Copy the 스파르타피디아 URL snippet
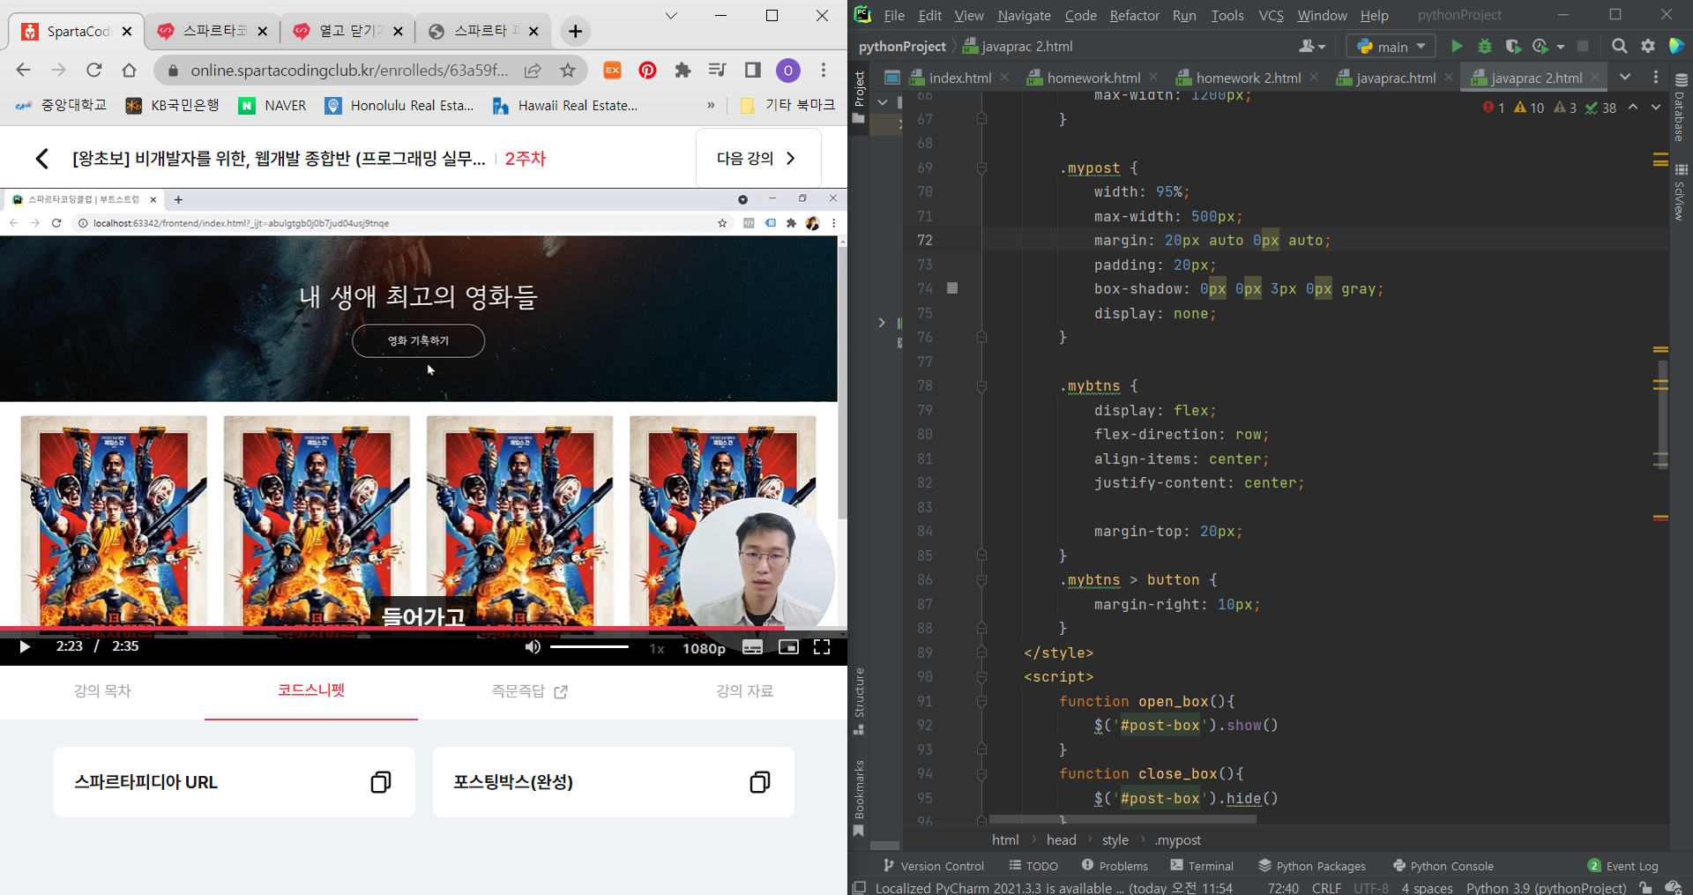The width and height of the screenshot is (1693, 895). (381, 782)
